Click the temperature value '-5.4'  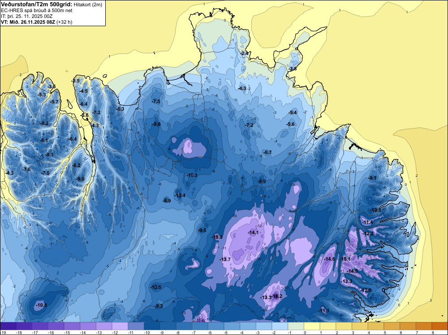point(293,112)
